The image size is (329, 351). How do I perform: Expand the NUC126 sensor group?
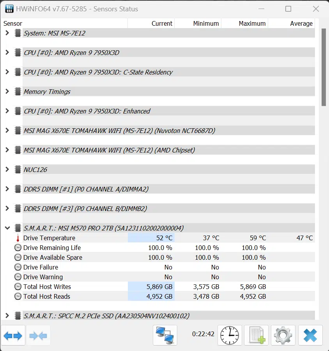click(x=7, y=170)
